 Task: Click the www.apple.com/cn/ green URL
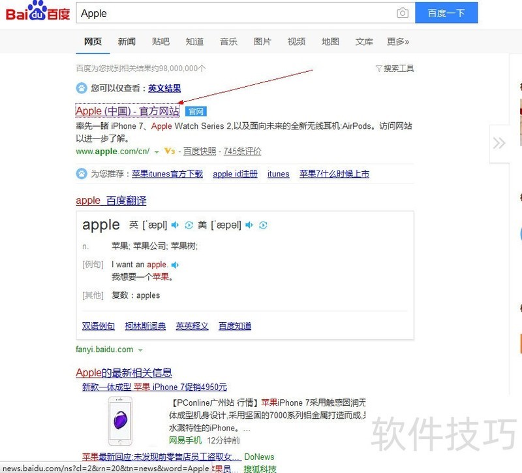click(113, 152)
